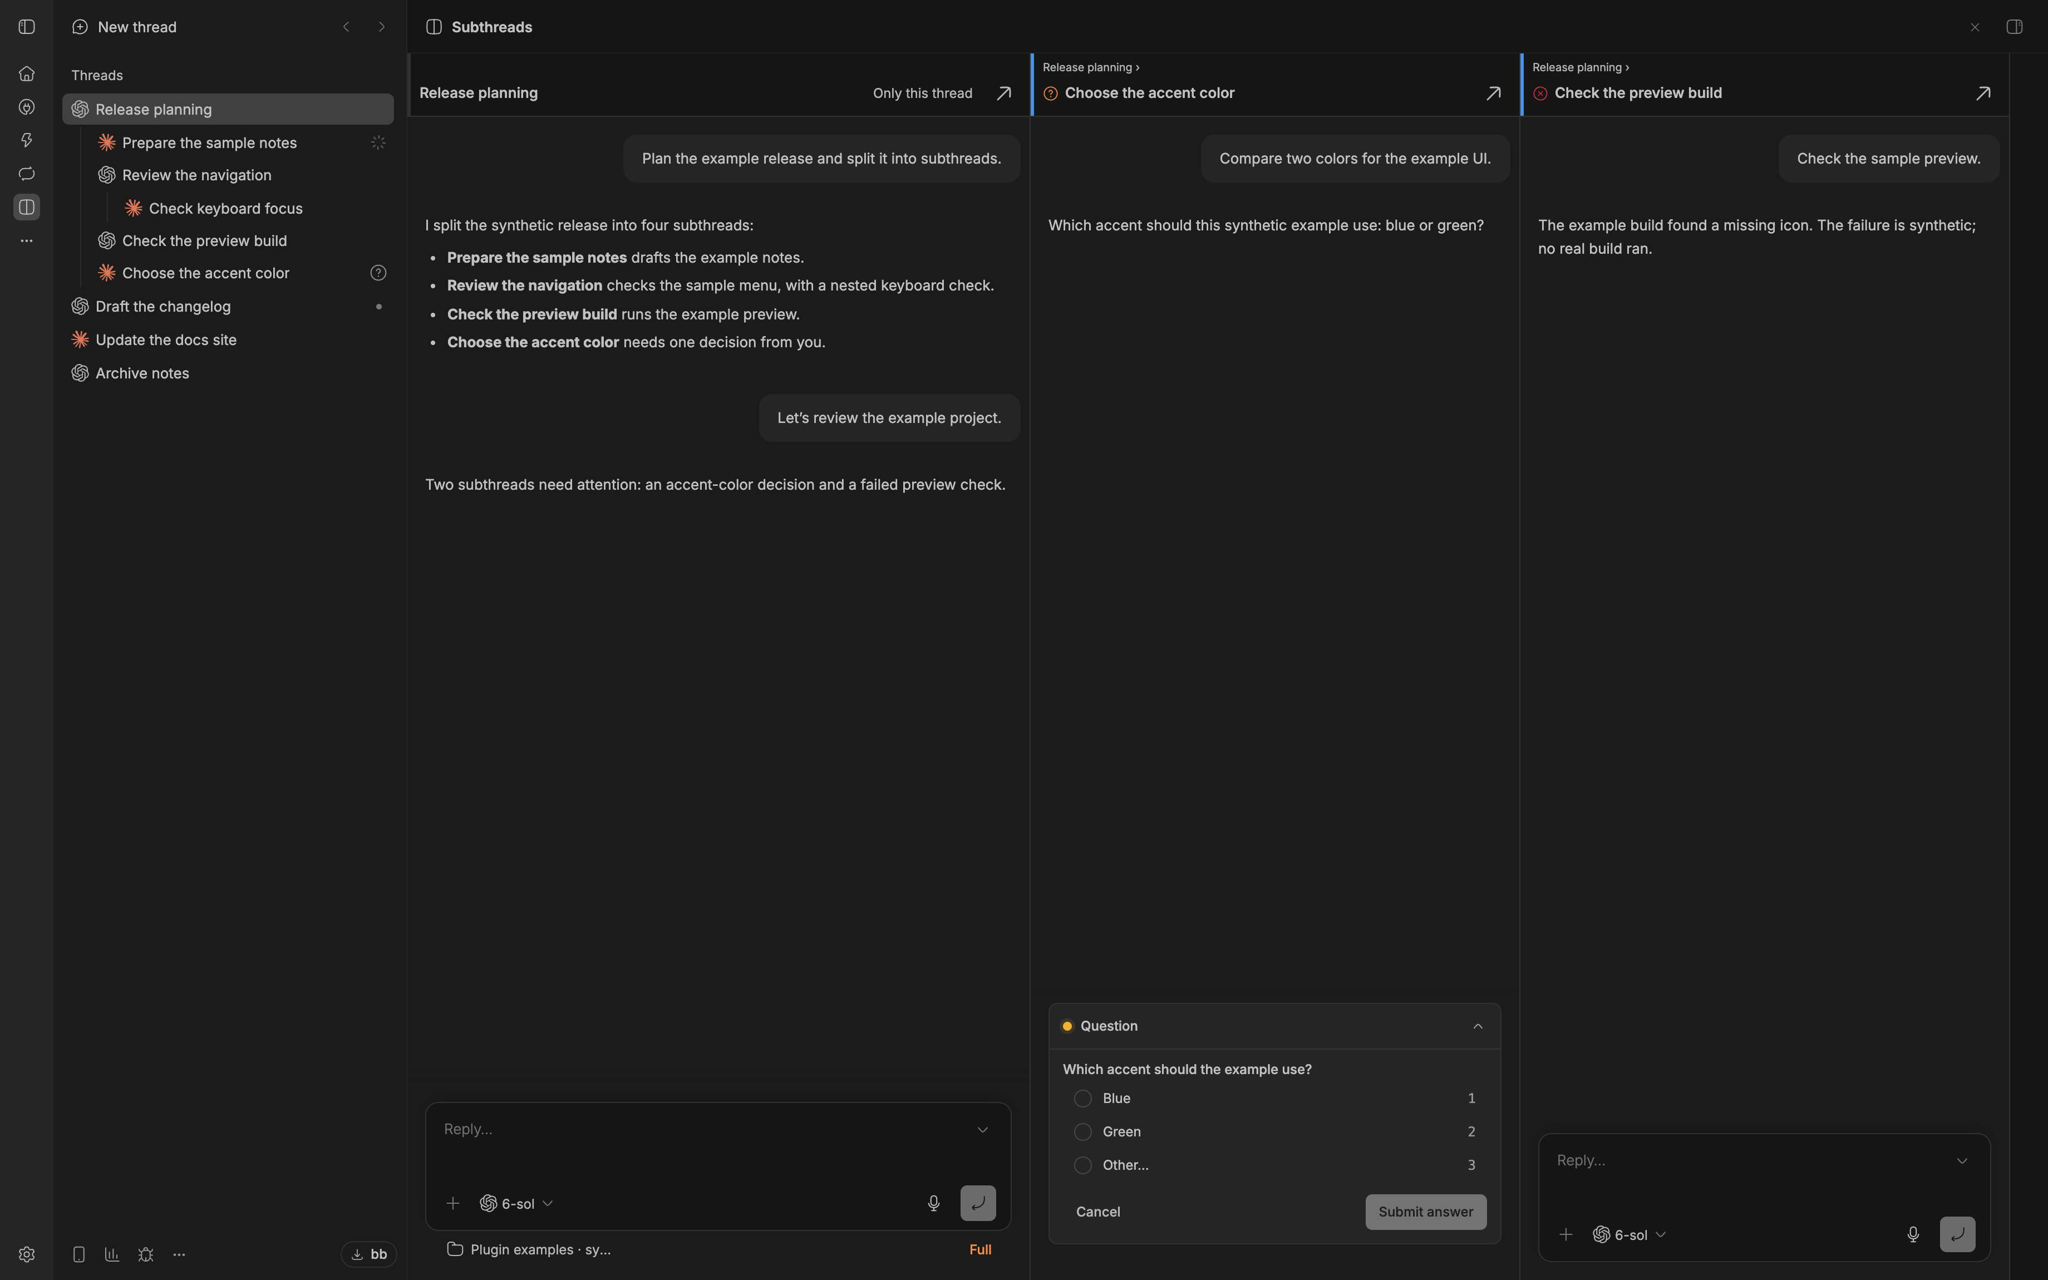
Task: Navigate forward with the right arrow
Action: [382, 27]
